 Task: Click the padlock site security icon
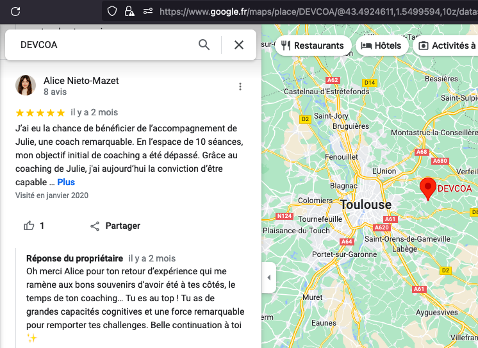129,12
